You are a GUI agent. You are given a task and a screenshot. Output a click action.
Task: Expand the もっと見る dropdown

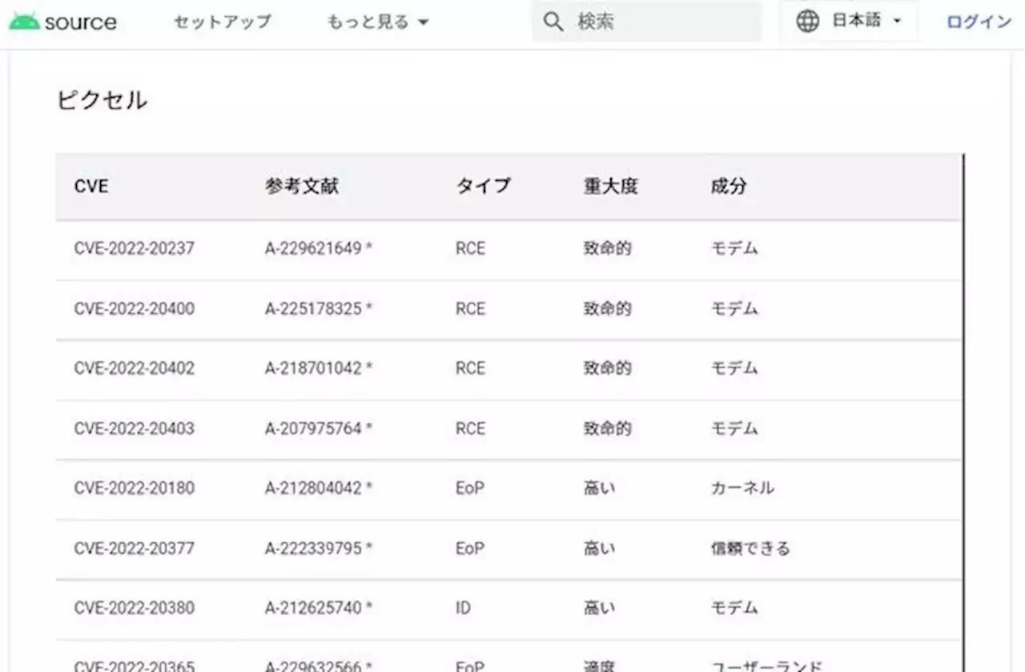click(x=378, y=22)
